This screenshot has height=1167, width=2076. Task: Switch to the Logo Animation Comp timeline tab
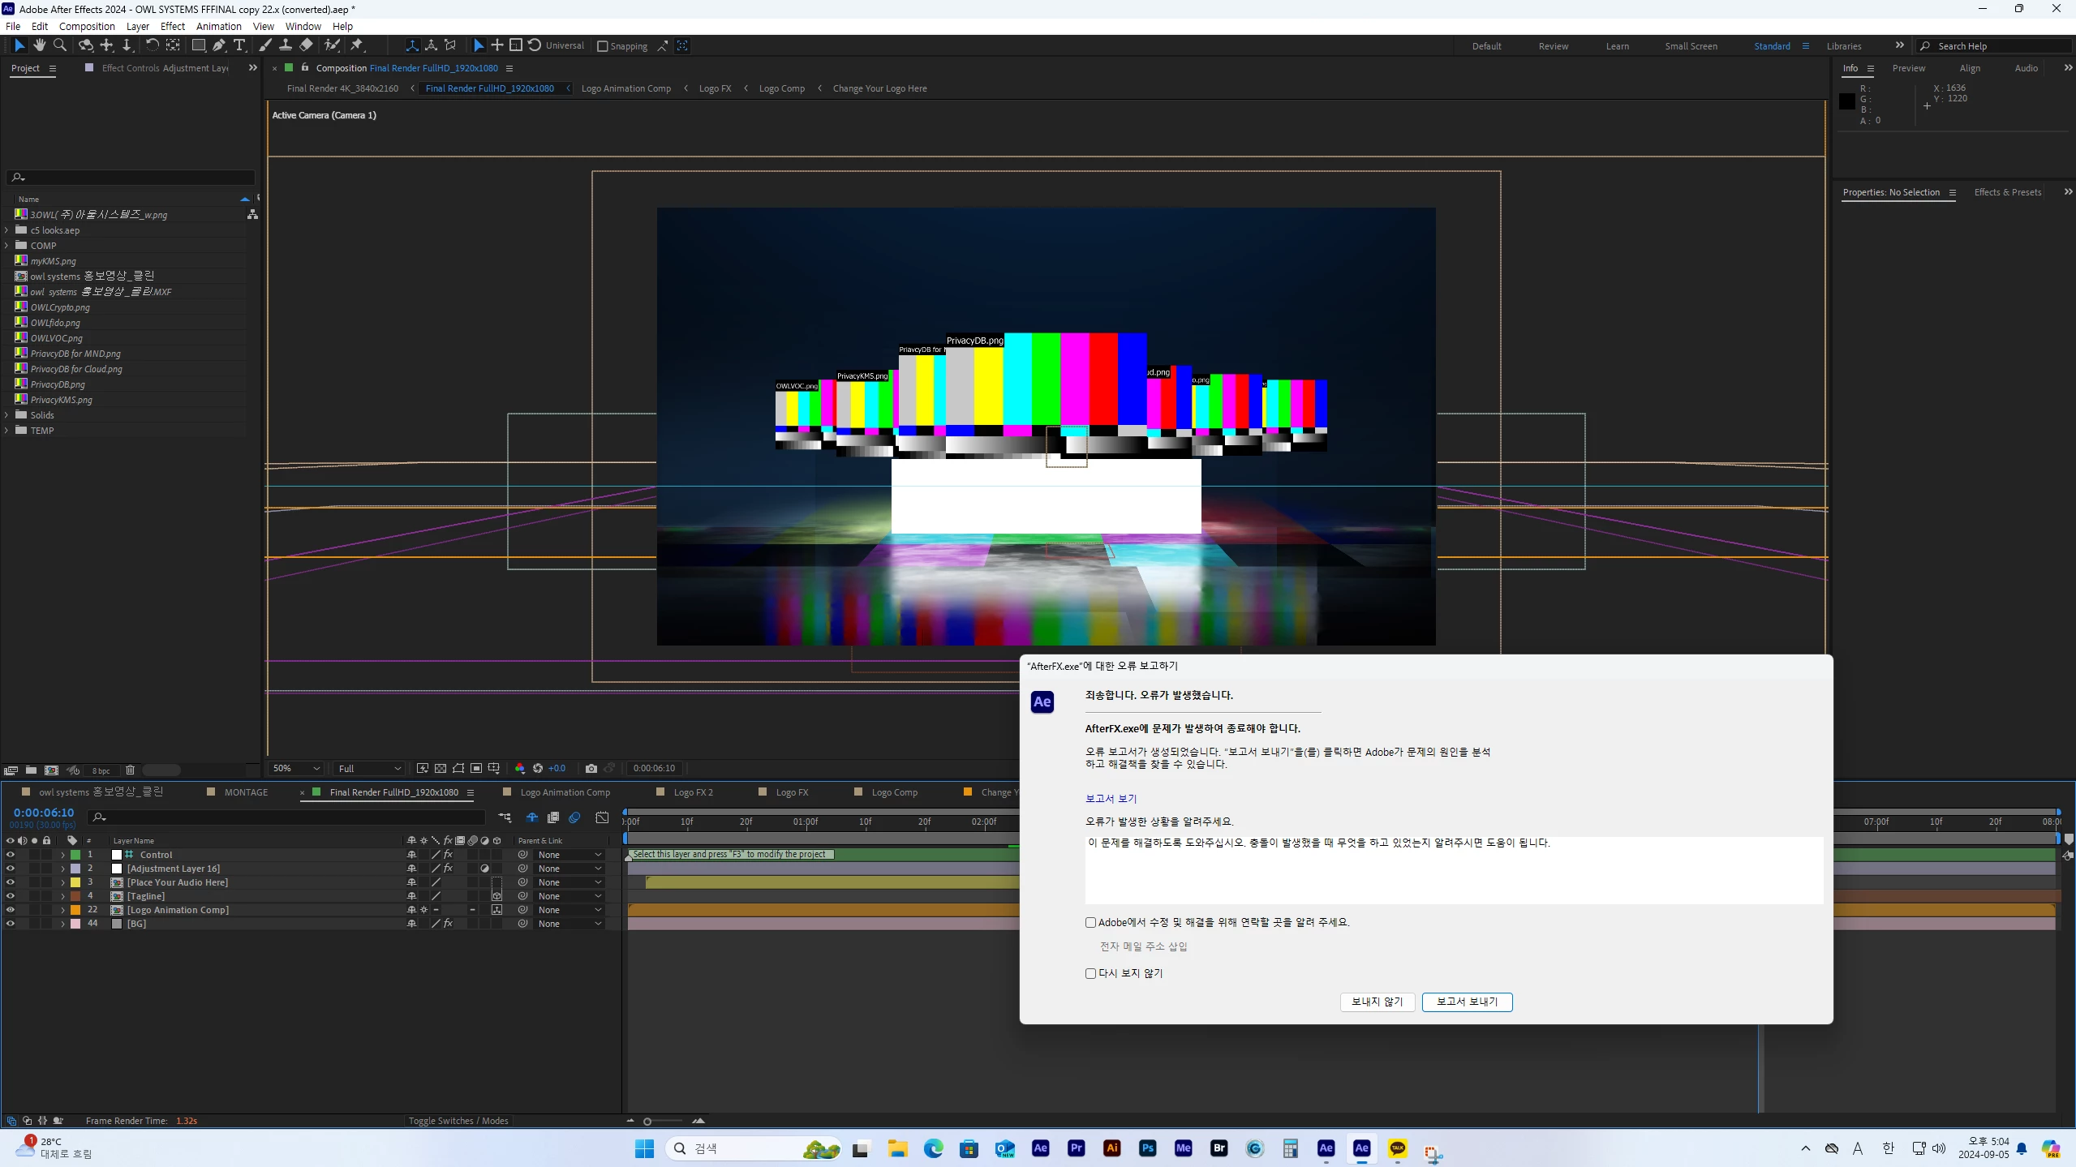pos(565,792)
